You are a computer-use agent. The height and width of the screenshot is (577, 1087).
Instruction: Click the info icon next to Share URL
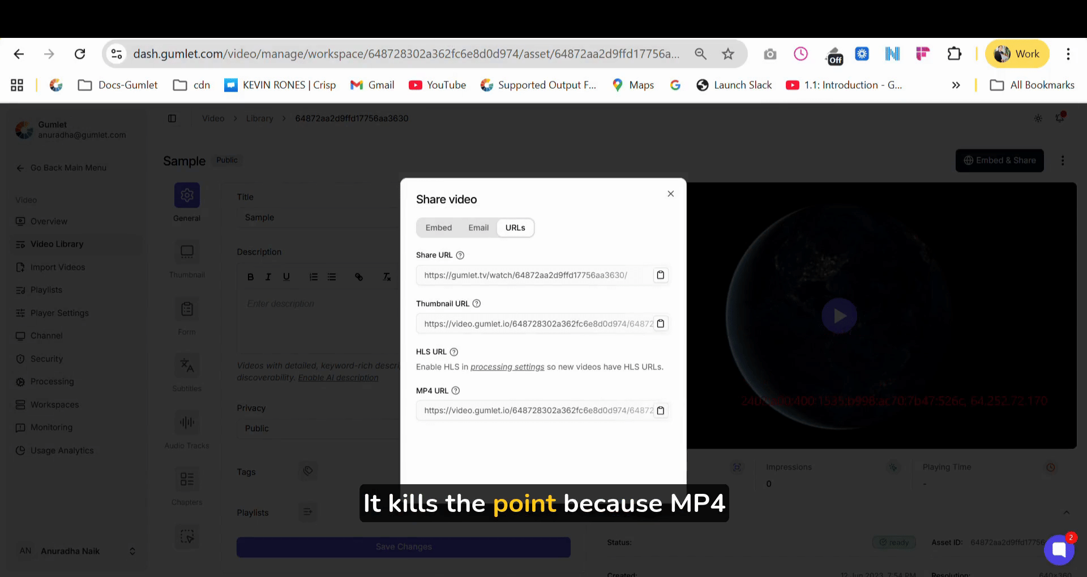[460, 255]
